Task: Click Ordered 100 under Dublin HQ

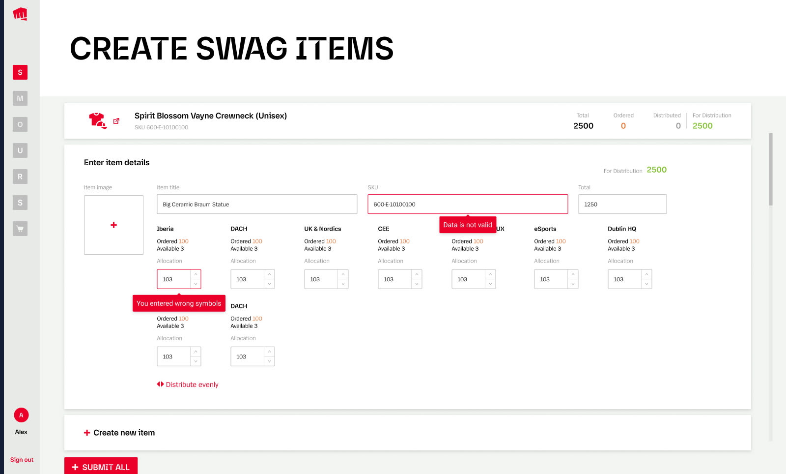Action: pyautogui.click(x=623, y=241)
